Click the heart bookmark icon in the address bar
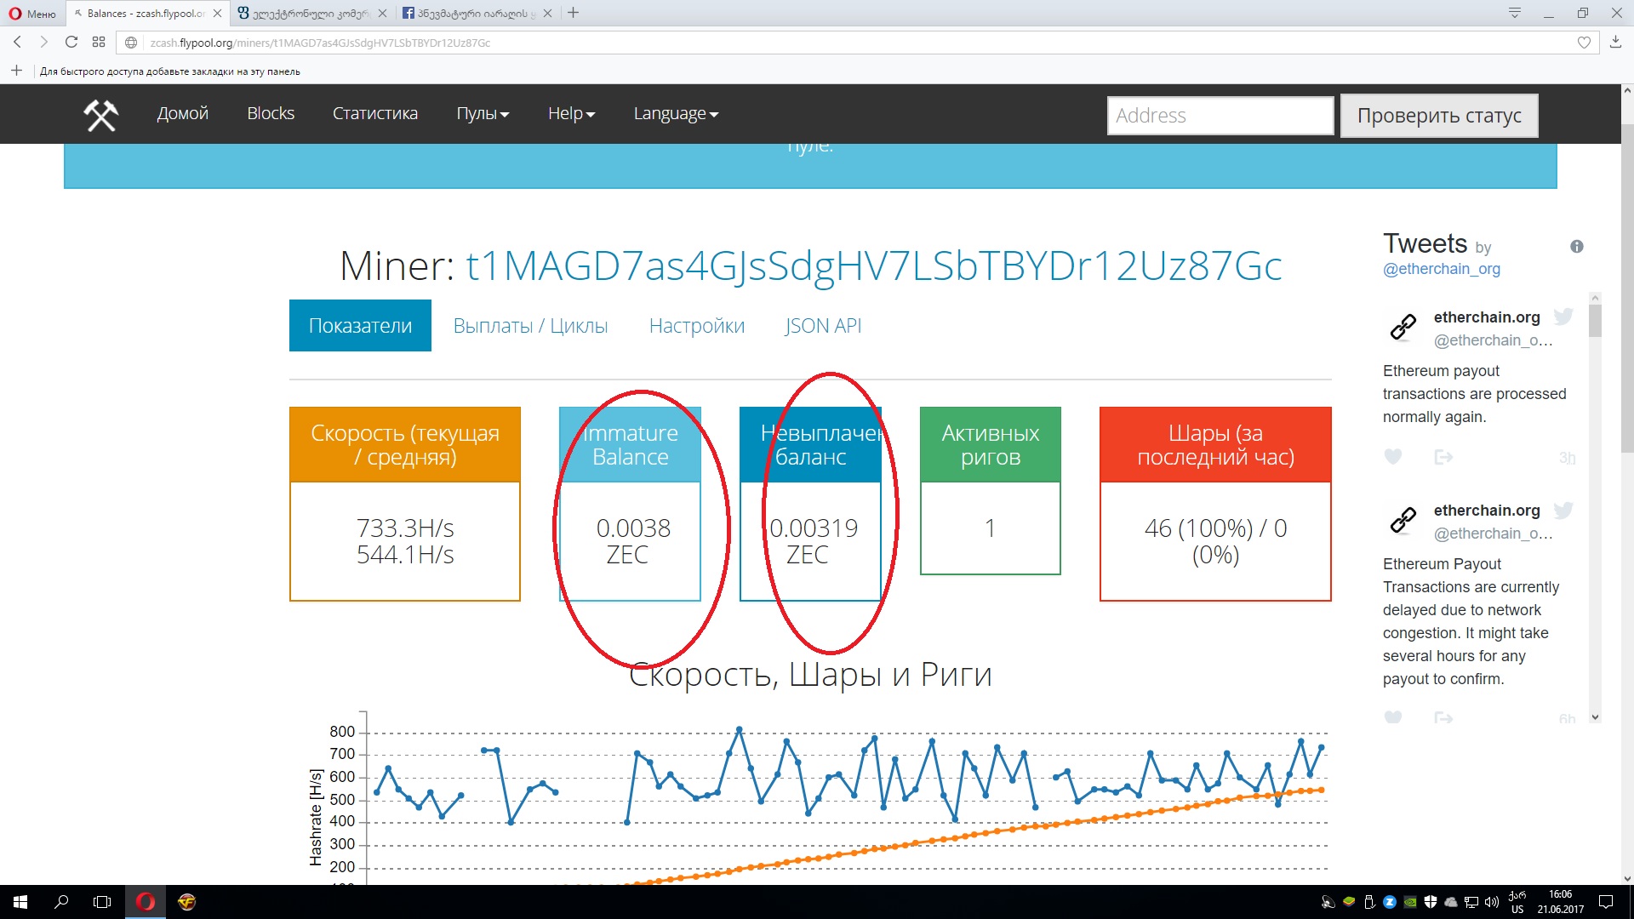Screen dimensions: 1634x919 [x=1584, y=43]
